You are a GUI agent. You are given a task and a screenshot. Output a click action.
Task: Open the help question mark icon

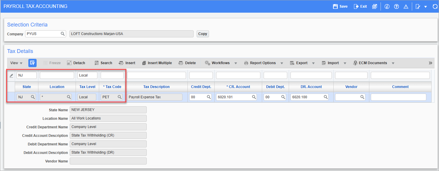tap(396, 6)
